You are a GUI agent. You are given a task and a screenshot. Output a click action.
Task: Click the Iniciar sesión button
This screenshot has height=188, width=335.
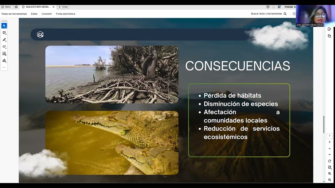tap(290, 7)
